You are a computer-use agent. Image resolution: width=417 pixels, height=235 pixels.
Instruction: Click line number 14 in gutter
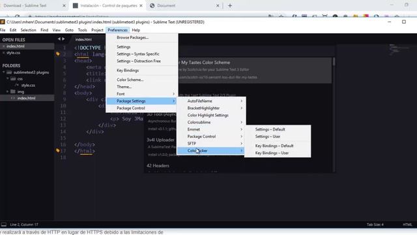point(63,132)
